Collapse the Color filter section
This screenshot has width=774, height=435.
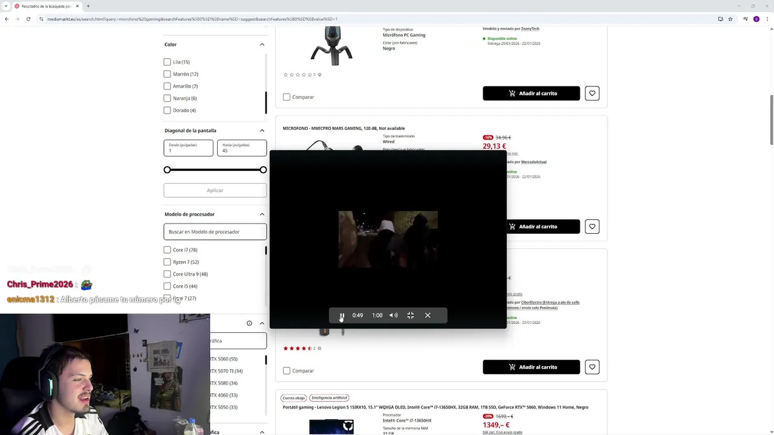(262, 44)
